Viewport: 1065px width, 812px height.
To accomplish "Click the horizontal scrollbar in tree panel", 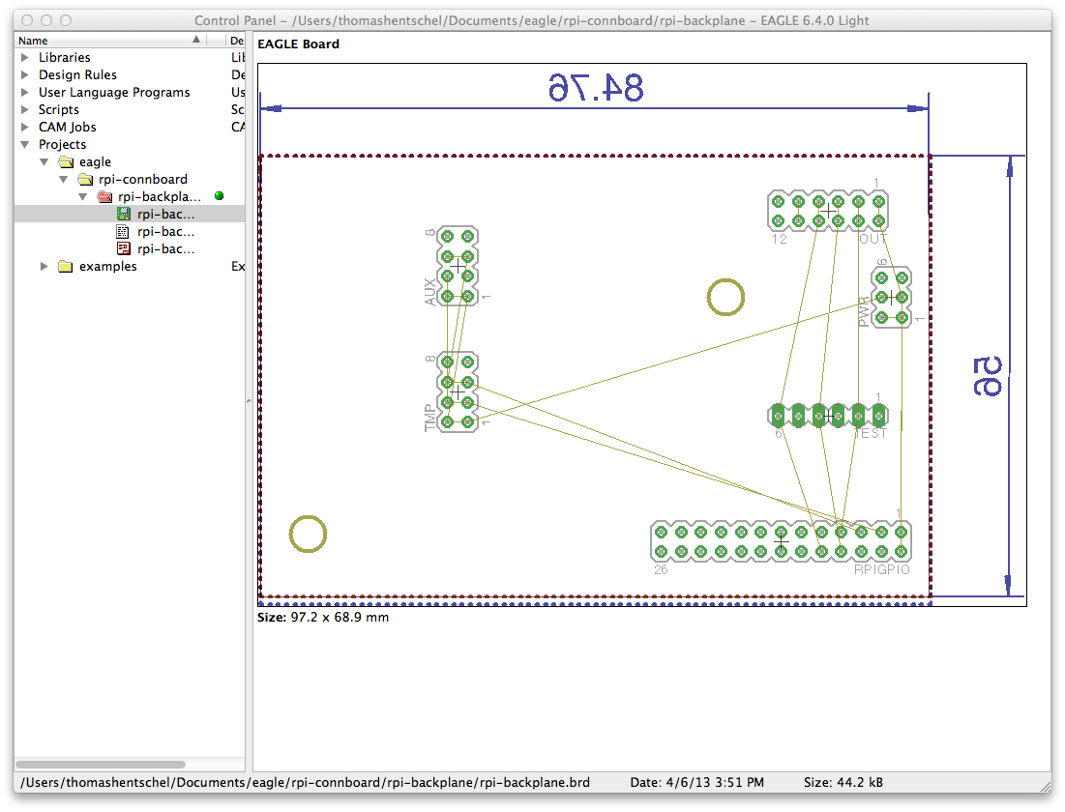I will coord(101,764).
